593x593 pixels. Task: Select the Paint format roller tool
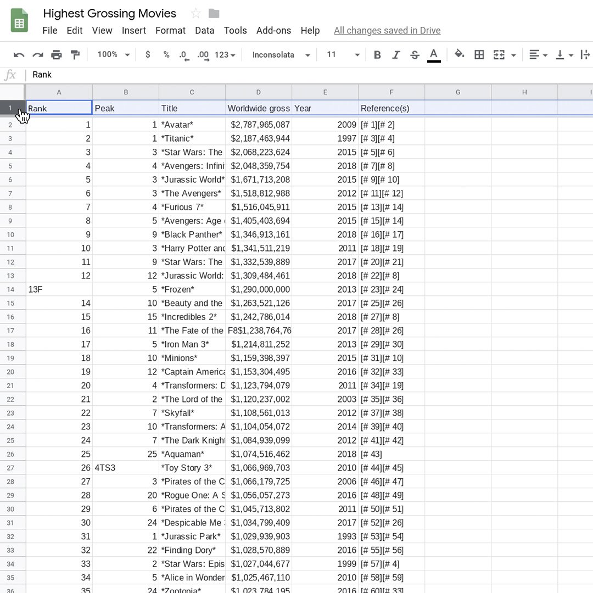pos(75,55)
